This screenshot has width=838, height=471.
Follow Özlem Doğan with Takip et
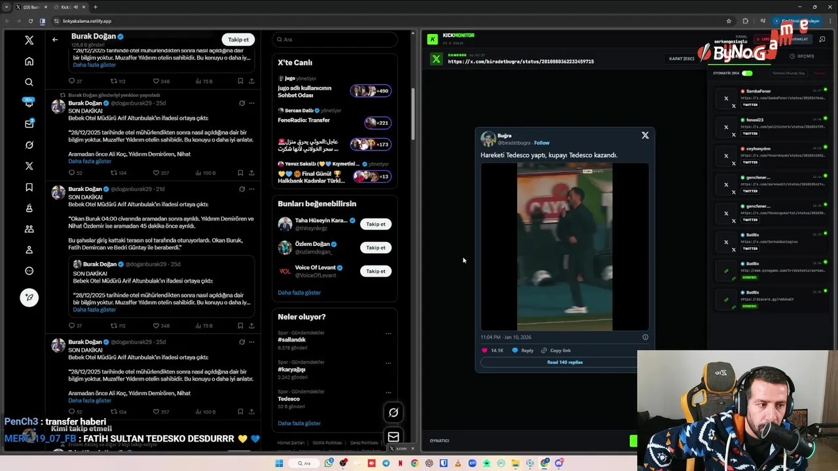click(376, 248)
